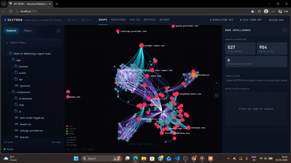Zoom in the graph with plus button
291x163 pixels.
216,83
